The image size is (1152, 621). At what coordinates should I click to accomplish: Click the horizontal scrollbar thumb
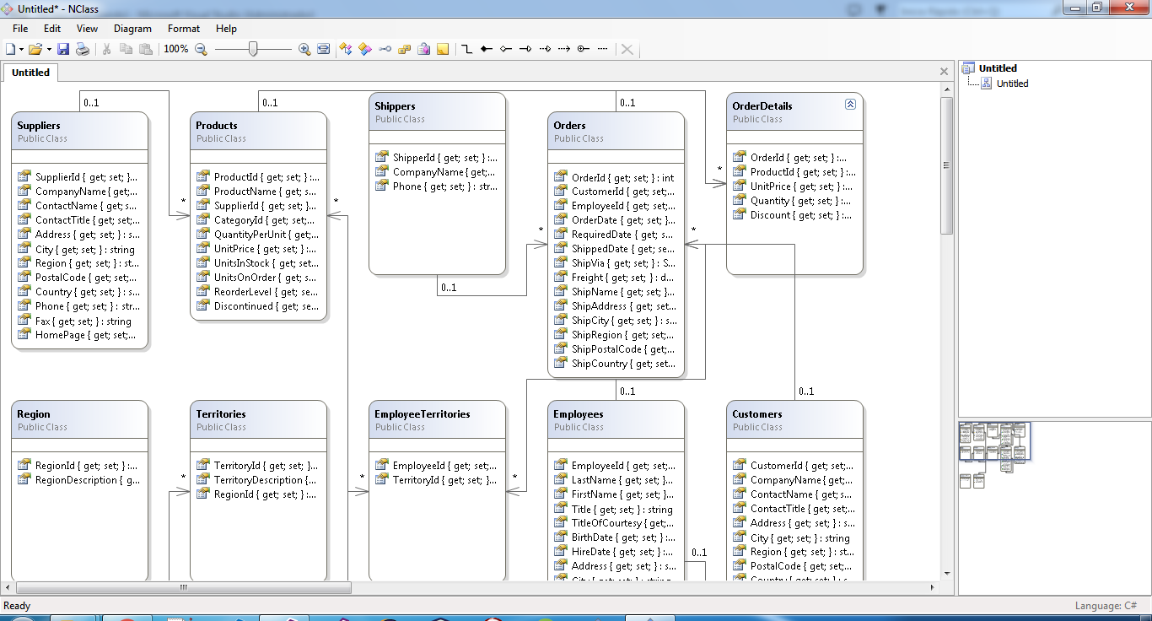click(x=183, y=587)
